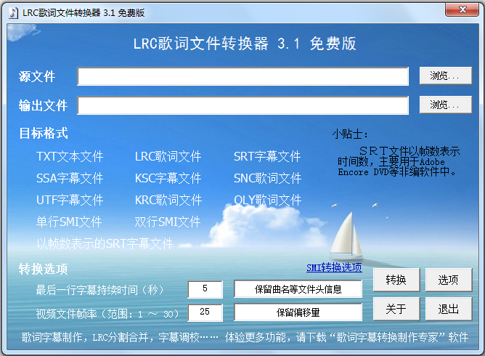The width and height of the screenshot is (485, 356).
Task: Click the 转换 convert button
Action: [396, 280]
